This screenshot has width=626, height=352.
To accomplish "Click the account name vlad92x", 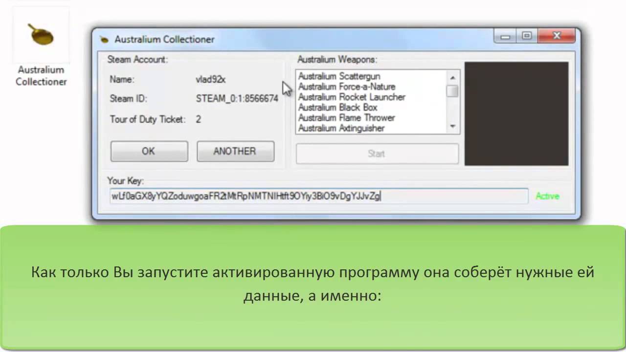I will coord(211,79).
